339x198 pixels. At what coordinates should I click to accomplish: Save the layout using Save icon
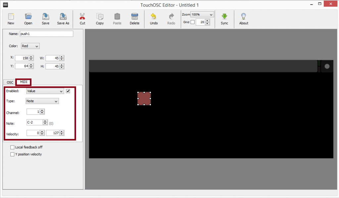[x=45, y=19]
